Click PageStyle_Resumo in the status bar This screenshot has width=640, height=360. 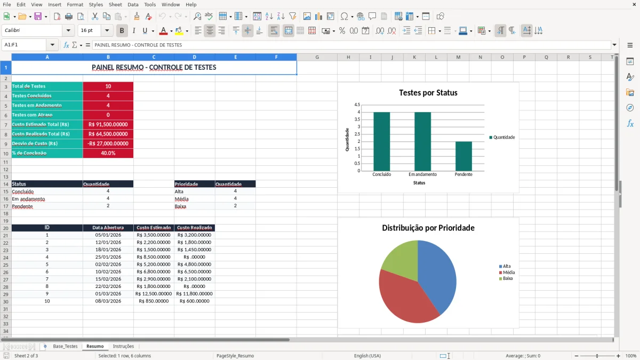coord(235,356)
